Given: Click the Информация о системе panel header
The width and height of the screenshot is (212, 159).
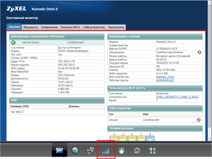Looking at the screenshot, I should (155, 36).
